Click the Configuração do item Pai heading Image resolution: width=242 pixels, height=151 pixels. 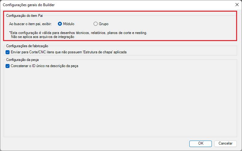[x=25, y=15]
